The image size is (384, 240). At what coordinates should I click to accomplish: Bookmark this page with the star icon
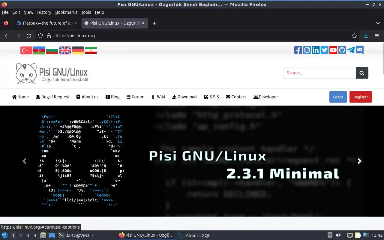354,36
